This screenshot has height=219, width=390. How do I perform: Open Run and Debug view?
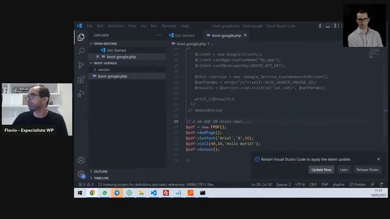click(x=81, y=94)
